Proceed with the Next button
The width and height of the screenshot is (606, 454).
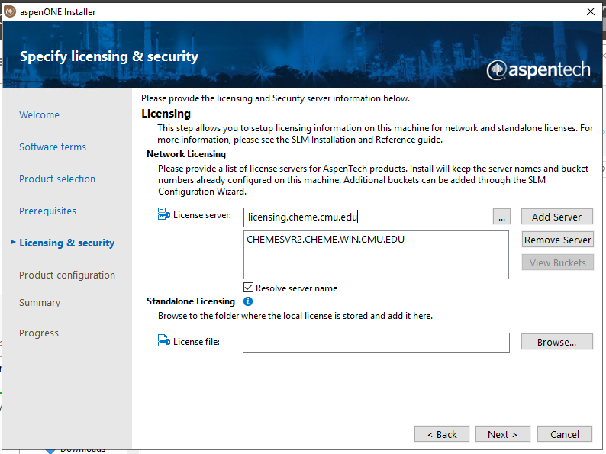coord(502,434)
